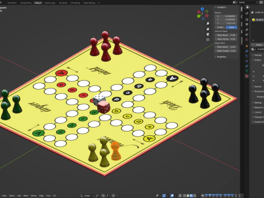Screen dimensions: 264x198
Task: Open the Select menu in the viewport header
Action: click(12, 196)
